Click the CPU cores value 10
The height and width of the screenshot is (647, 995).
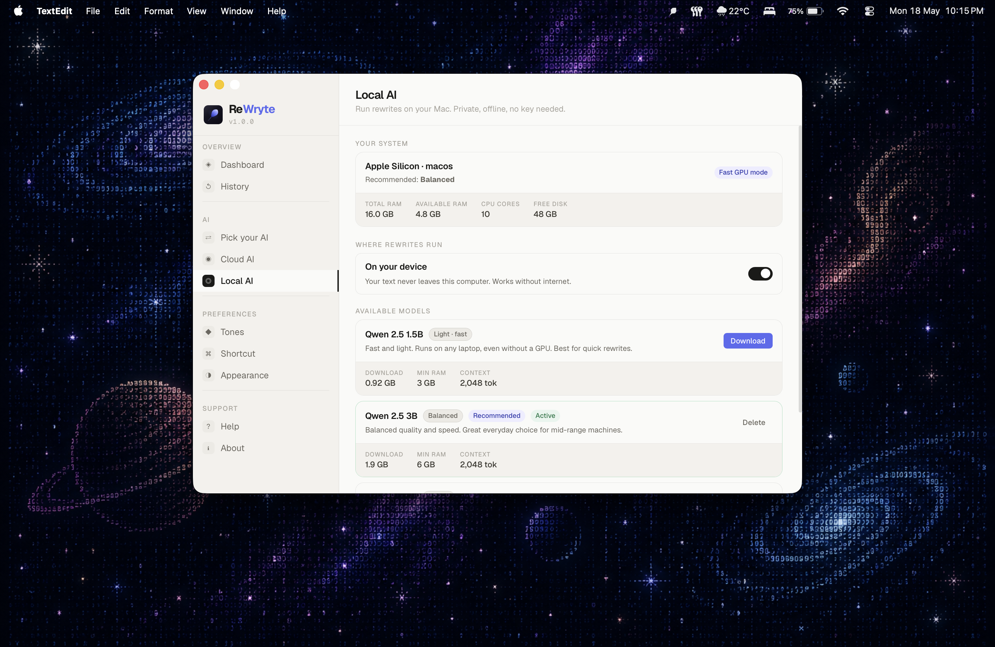point(485,214)
